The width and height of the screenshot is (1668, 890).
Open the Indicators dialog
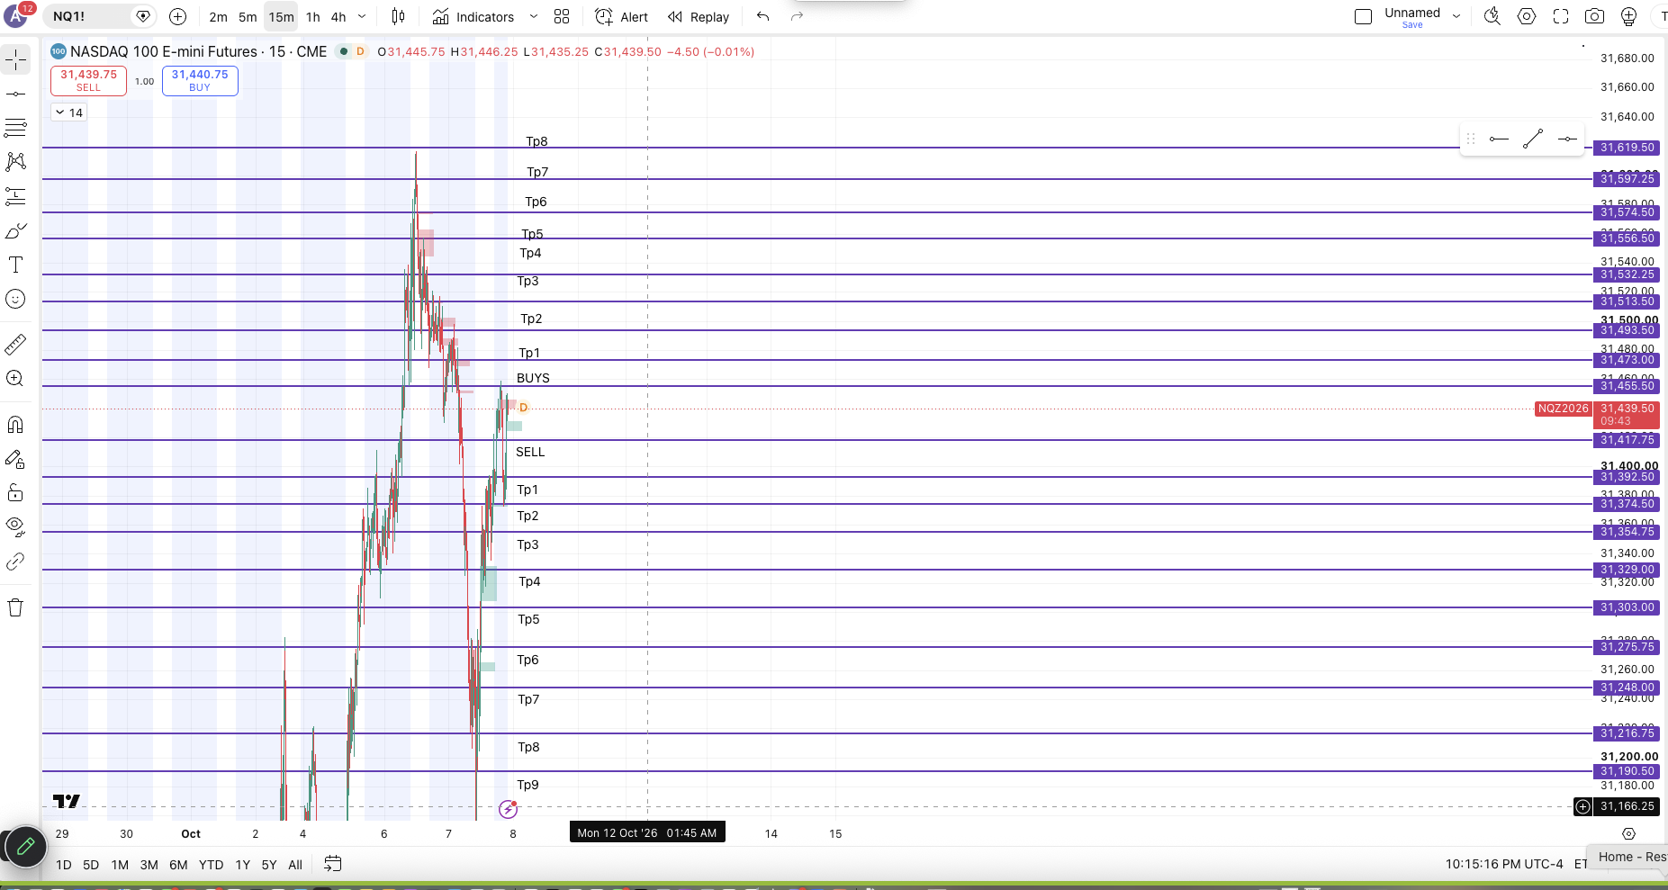473,16
